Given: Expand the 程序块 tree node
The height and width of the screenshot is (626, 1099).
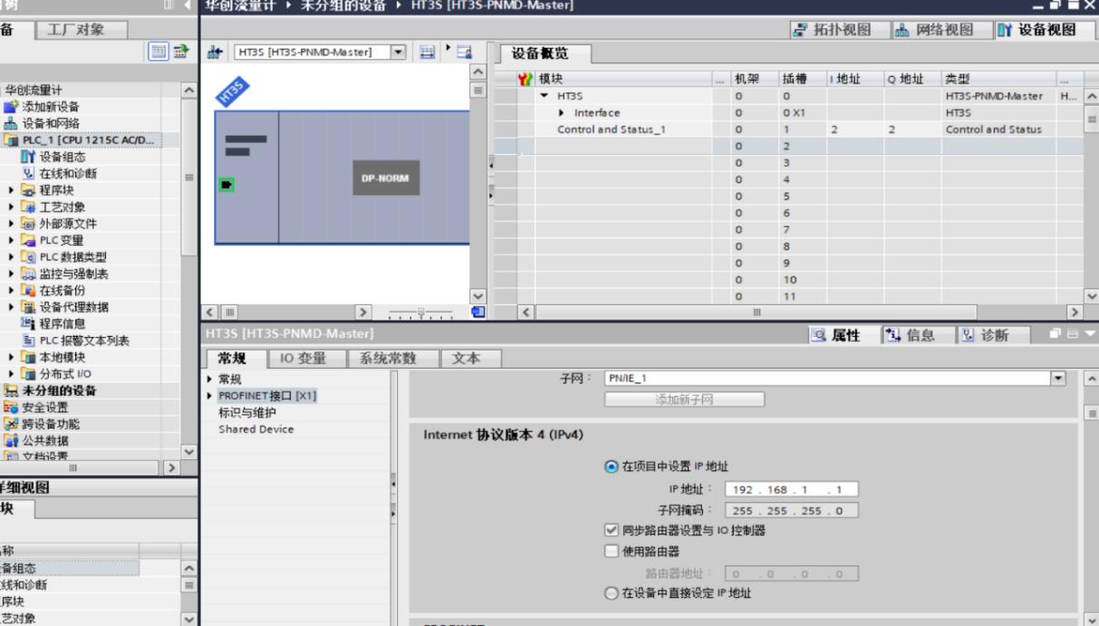Looking at the screenshot, I should click(10, 190).
